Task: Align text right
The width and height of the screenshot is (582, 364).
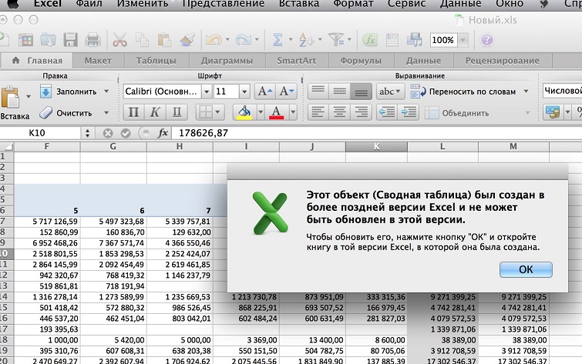Action: tap(362, 112)
